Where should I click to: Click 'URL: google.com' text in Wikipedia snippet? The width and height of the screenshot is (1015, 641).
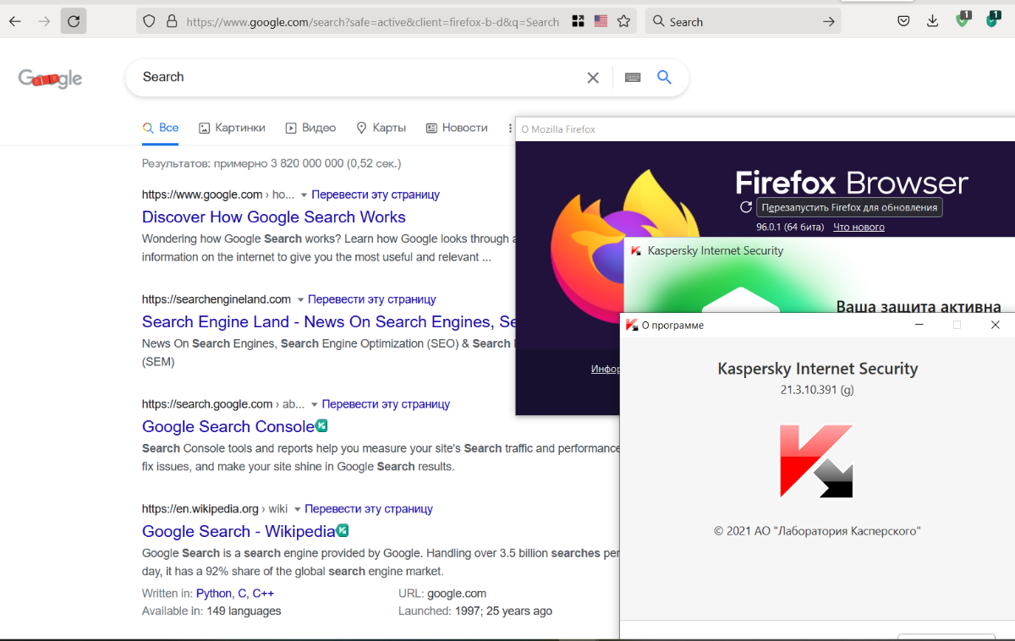442,594
